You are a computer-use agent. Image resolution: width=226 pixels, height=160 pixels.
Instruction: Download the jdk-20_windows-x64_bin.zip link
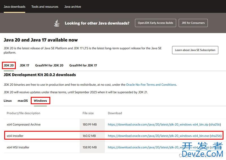[158, 124]
